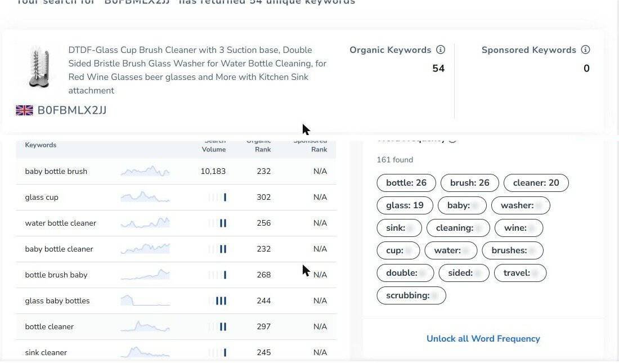The image size is (619, 363).
Task: Click the keyword 'baby bottle brush'
Action: [56, 172]
